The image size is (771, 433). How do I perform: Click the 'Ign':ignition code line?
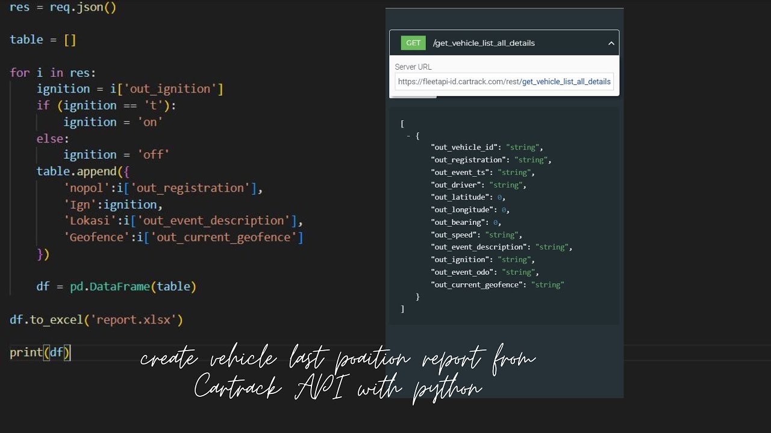[113, 204]
